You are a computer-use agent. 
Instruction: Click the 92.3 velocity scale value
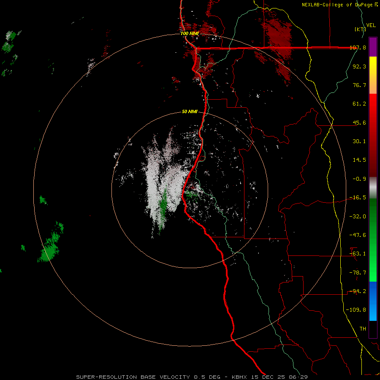click(359, 66)
